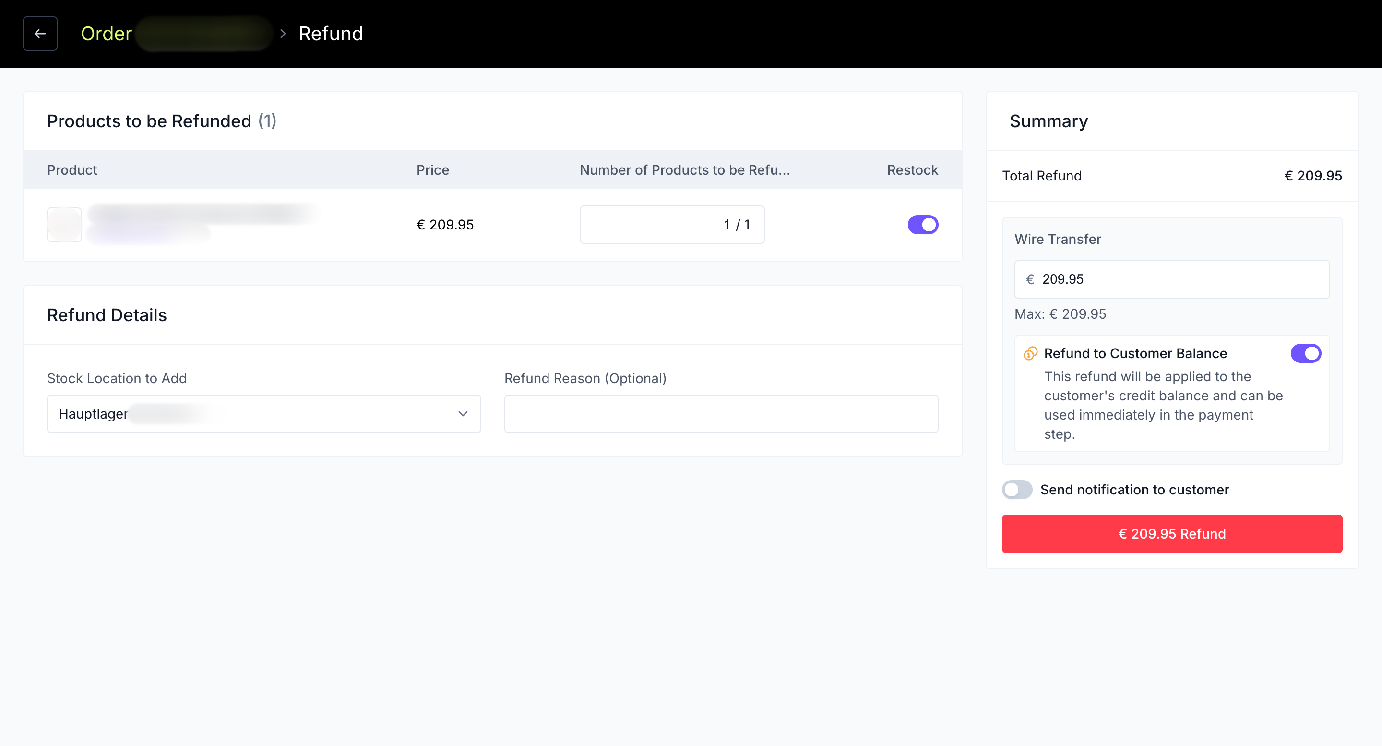
Task: Click the coin icon beside Refund to Customer Balance
Action: [x=1030, y=354]
